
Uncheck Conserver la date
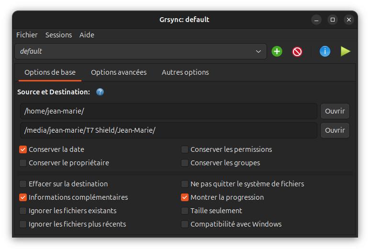point(23,149)
